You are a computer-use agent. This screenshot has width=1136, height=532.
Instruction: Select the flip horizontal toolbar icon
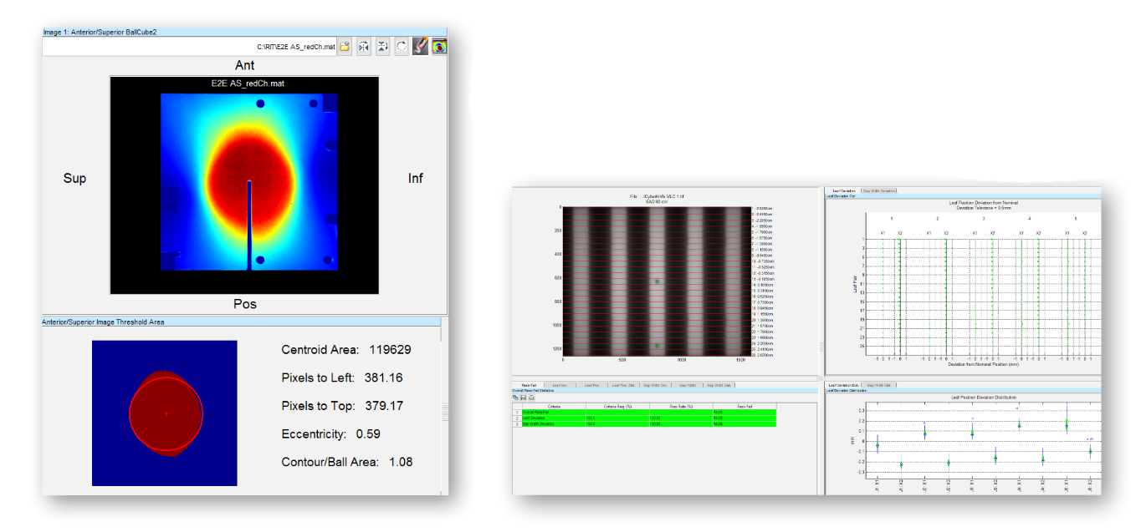point(364,46)
